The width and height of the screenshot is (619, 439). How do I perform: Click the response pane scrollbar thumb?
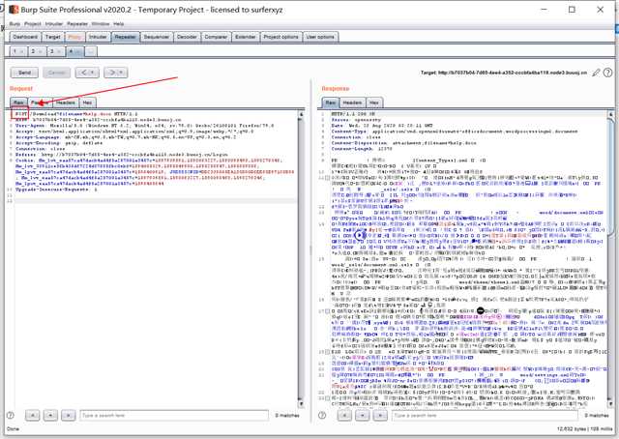click(610, 176)
